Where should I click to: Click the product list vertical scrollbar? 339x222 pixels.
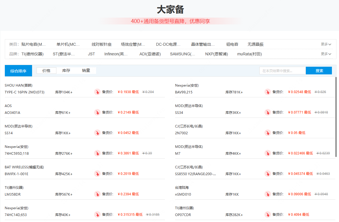tap(336, 116)
